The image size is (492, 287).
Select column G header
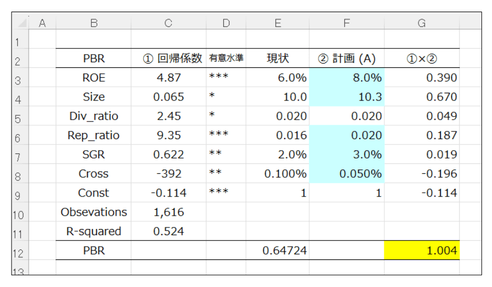421,23
